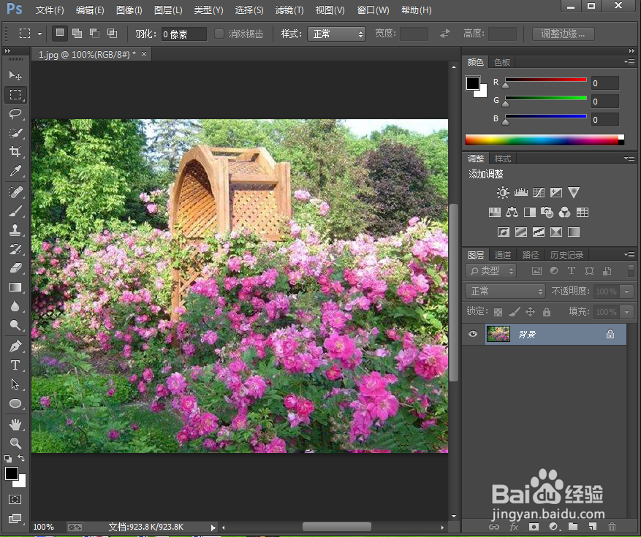Switch to the 色板 swatches tab
This screenshot has height=537, width=641.
pos(502,62)
